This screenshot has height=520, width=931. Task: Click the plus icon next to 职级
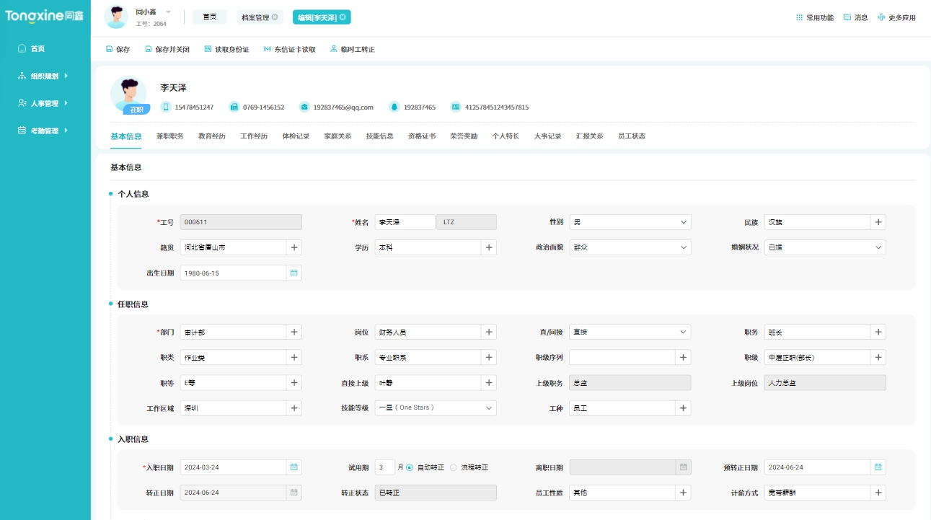[x=878, y=357]
